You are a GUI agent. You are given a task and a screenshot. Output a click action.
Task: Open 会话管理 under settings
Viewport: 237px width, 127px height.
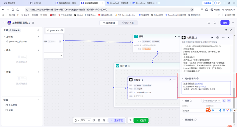(x=11, y=105)
